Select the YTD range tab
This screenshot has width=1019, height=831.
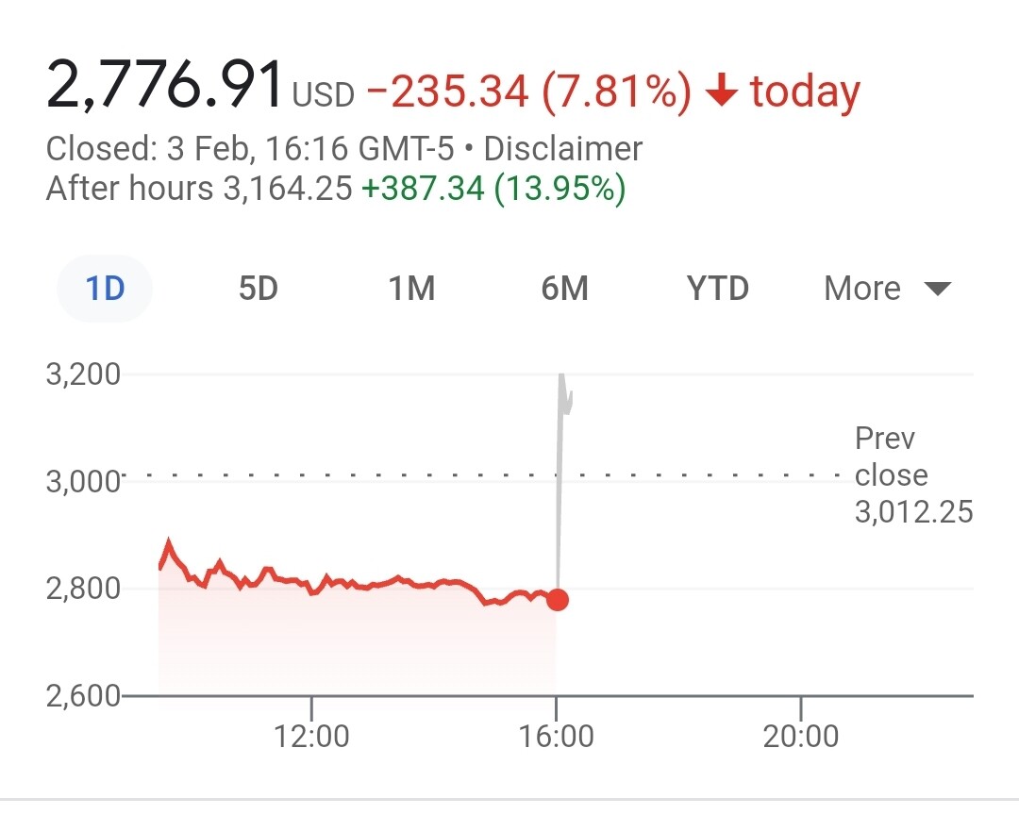coord(717,289)
